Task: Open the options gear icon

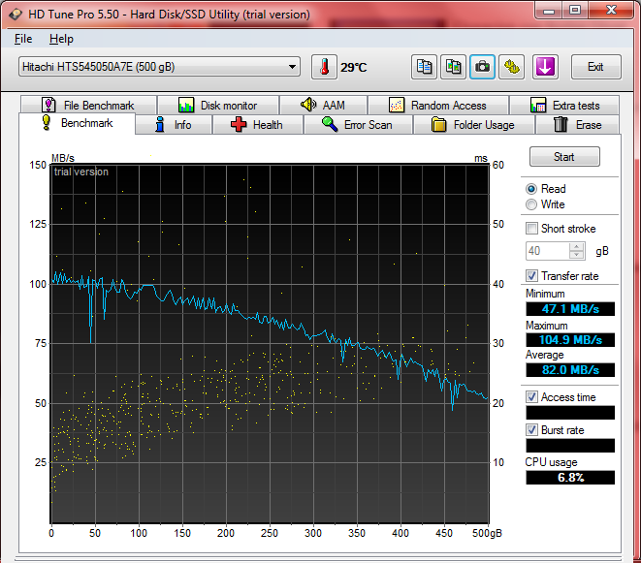Action: click(512, 67)
